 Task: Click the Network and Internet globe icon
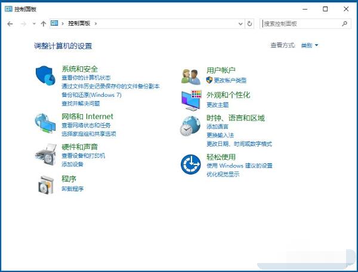(45, 123)
